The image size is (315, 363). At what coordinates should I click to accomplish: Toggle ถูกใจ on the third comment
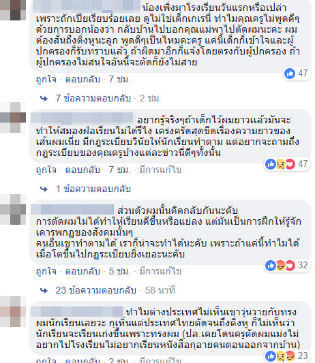click(x=46, y=271)
